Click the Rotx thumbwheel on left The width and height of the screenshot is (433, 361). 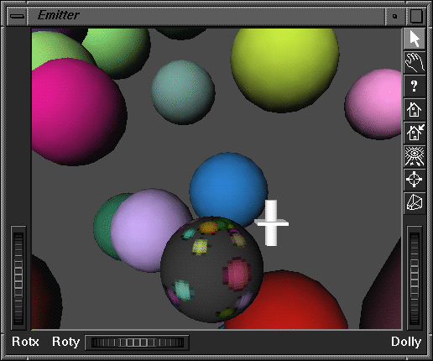pyautogui.click(x=18, y=278)
